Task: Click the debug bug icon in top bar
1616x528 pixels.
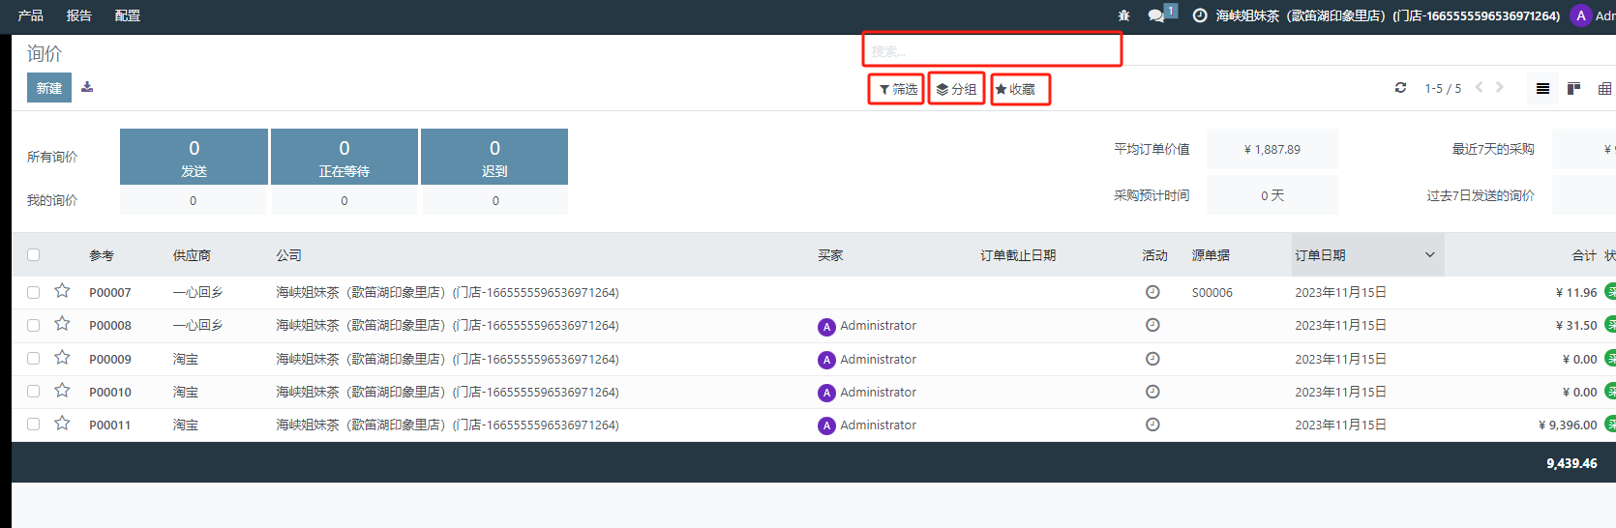Action: click(1123, 15)
